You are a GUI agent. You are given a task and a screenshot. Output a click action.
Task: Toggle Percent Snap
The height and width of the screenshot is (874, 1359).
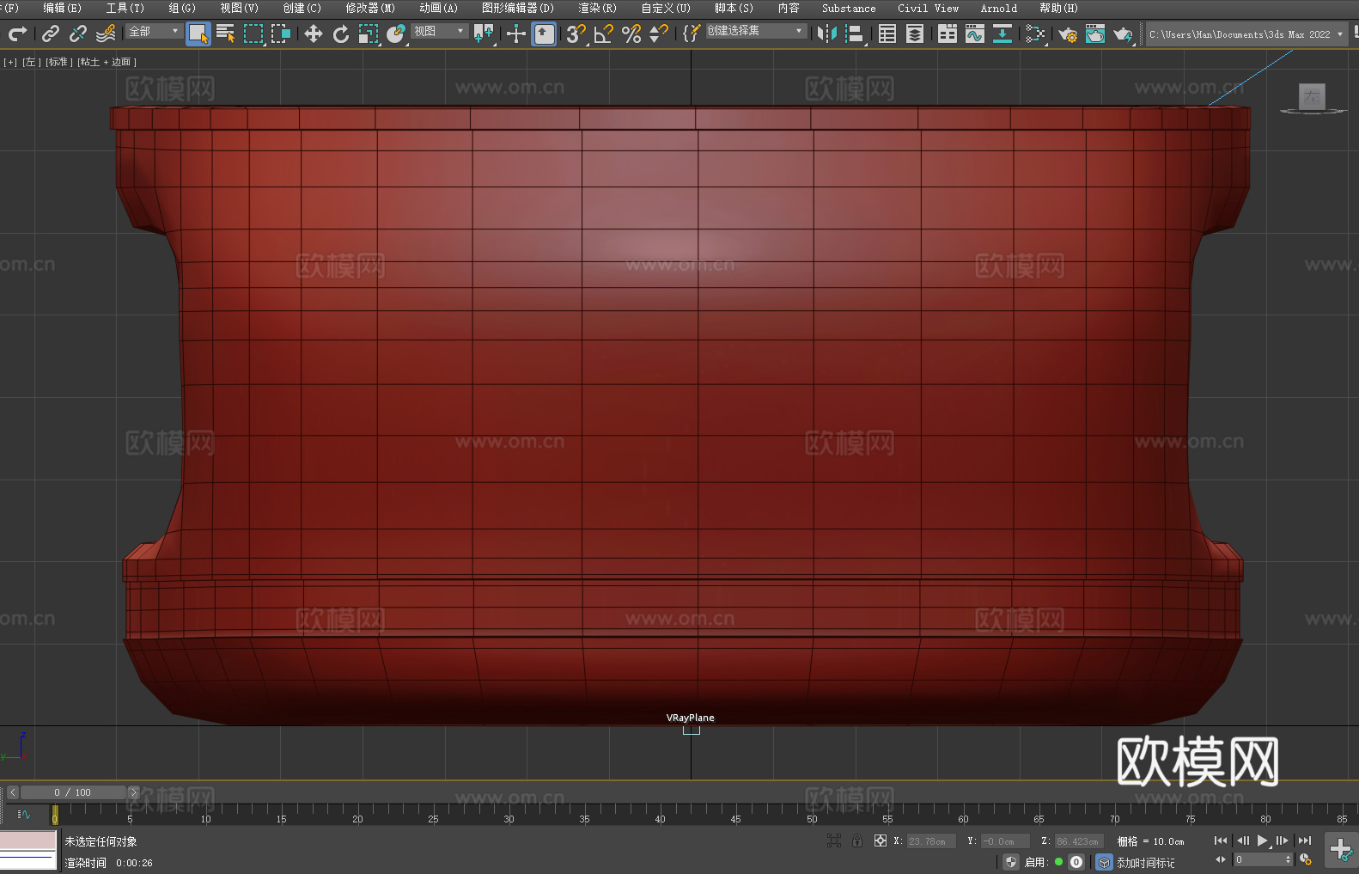click(x=631, y=34)
